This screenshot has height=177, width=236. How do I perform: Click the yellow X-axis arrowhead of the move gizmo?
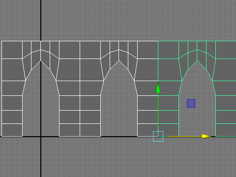pos(207,136)
